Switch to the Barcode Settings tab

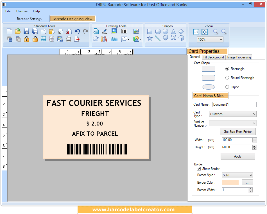[x=29, y=19]
